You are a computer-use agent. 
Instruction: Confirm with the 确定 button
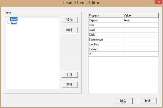click(123, 101)
